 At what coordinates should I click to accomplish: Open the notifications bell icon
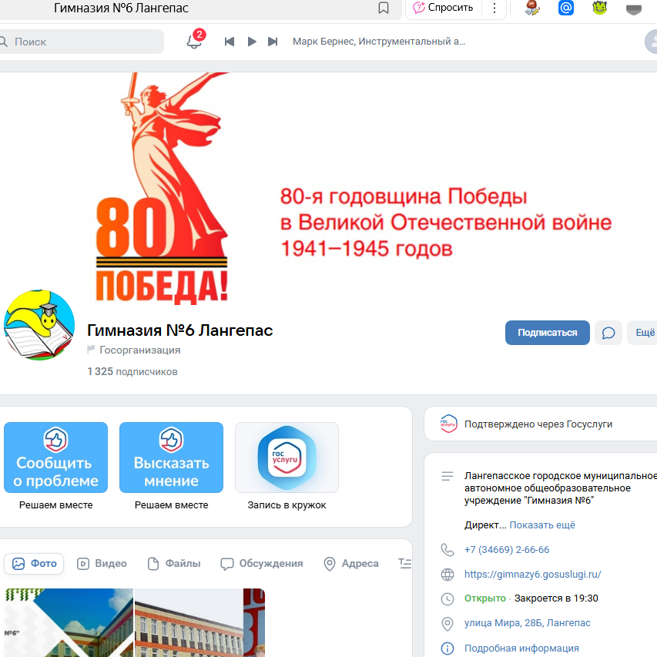pos(194,42)
